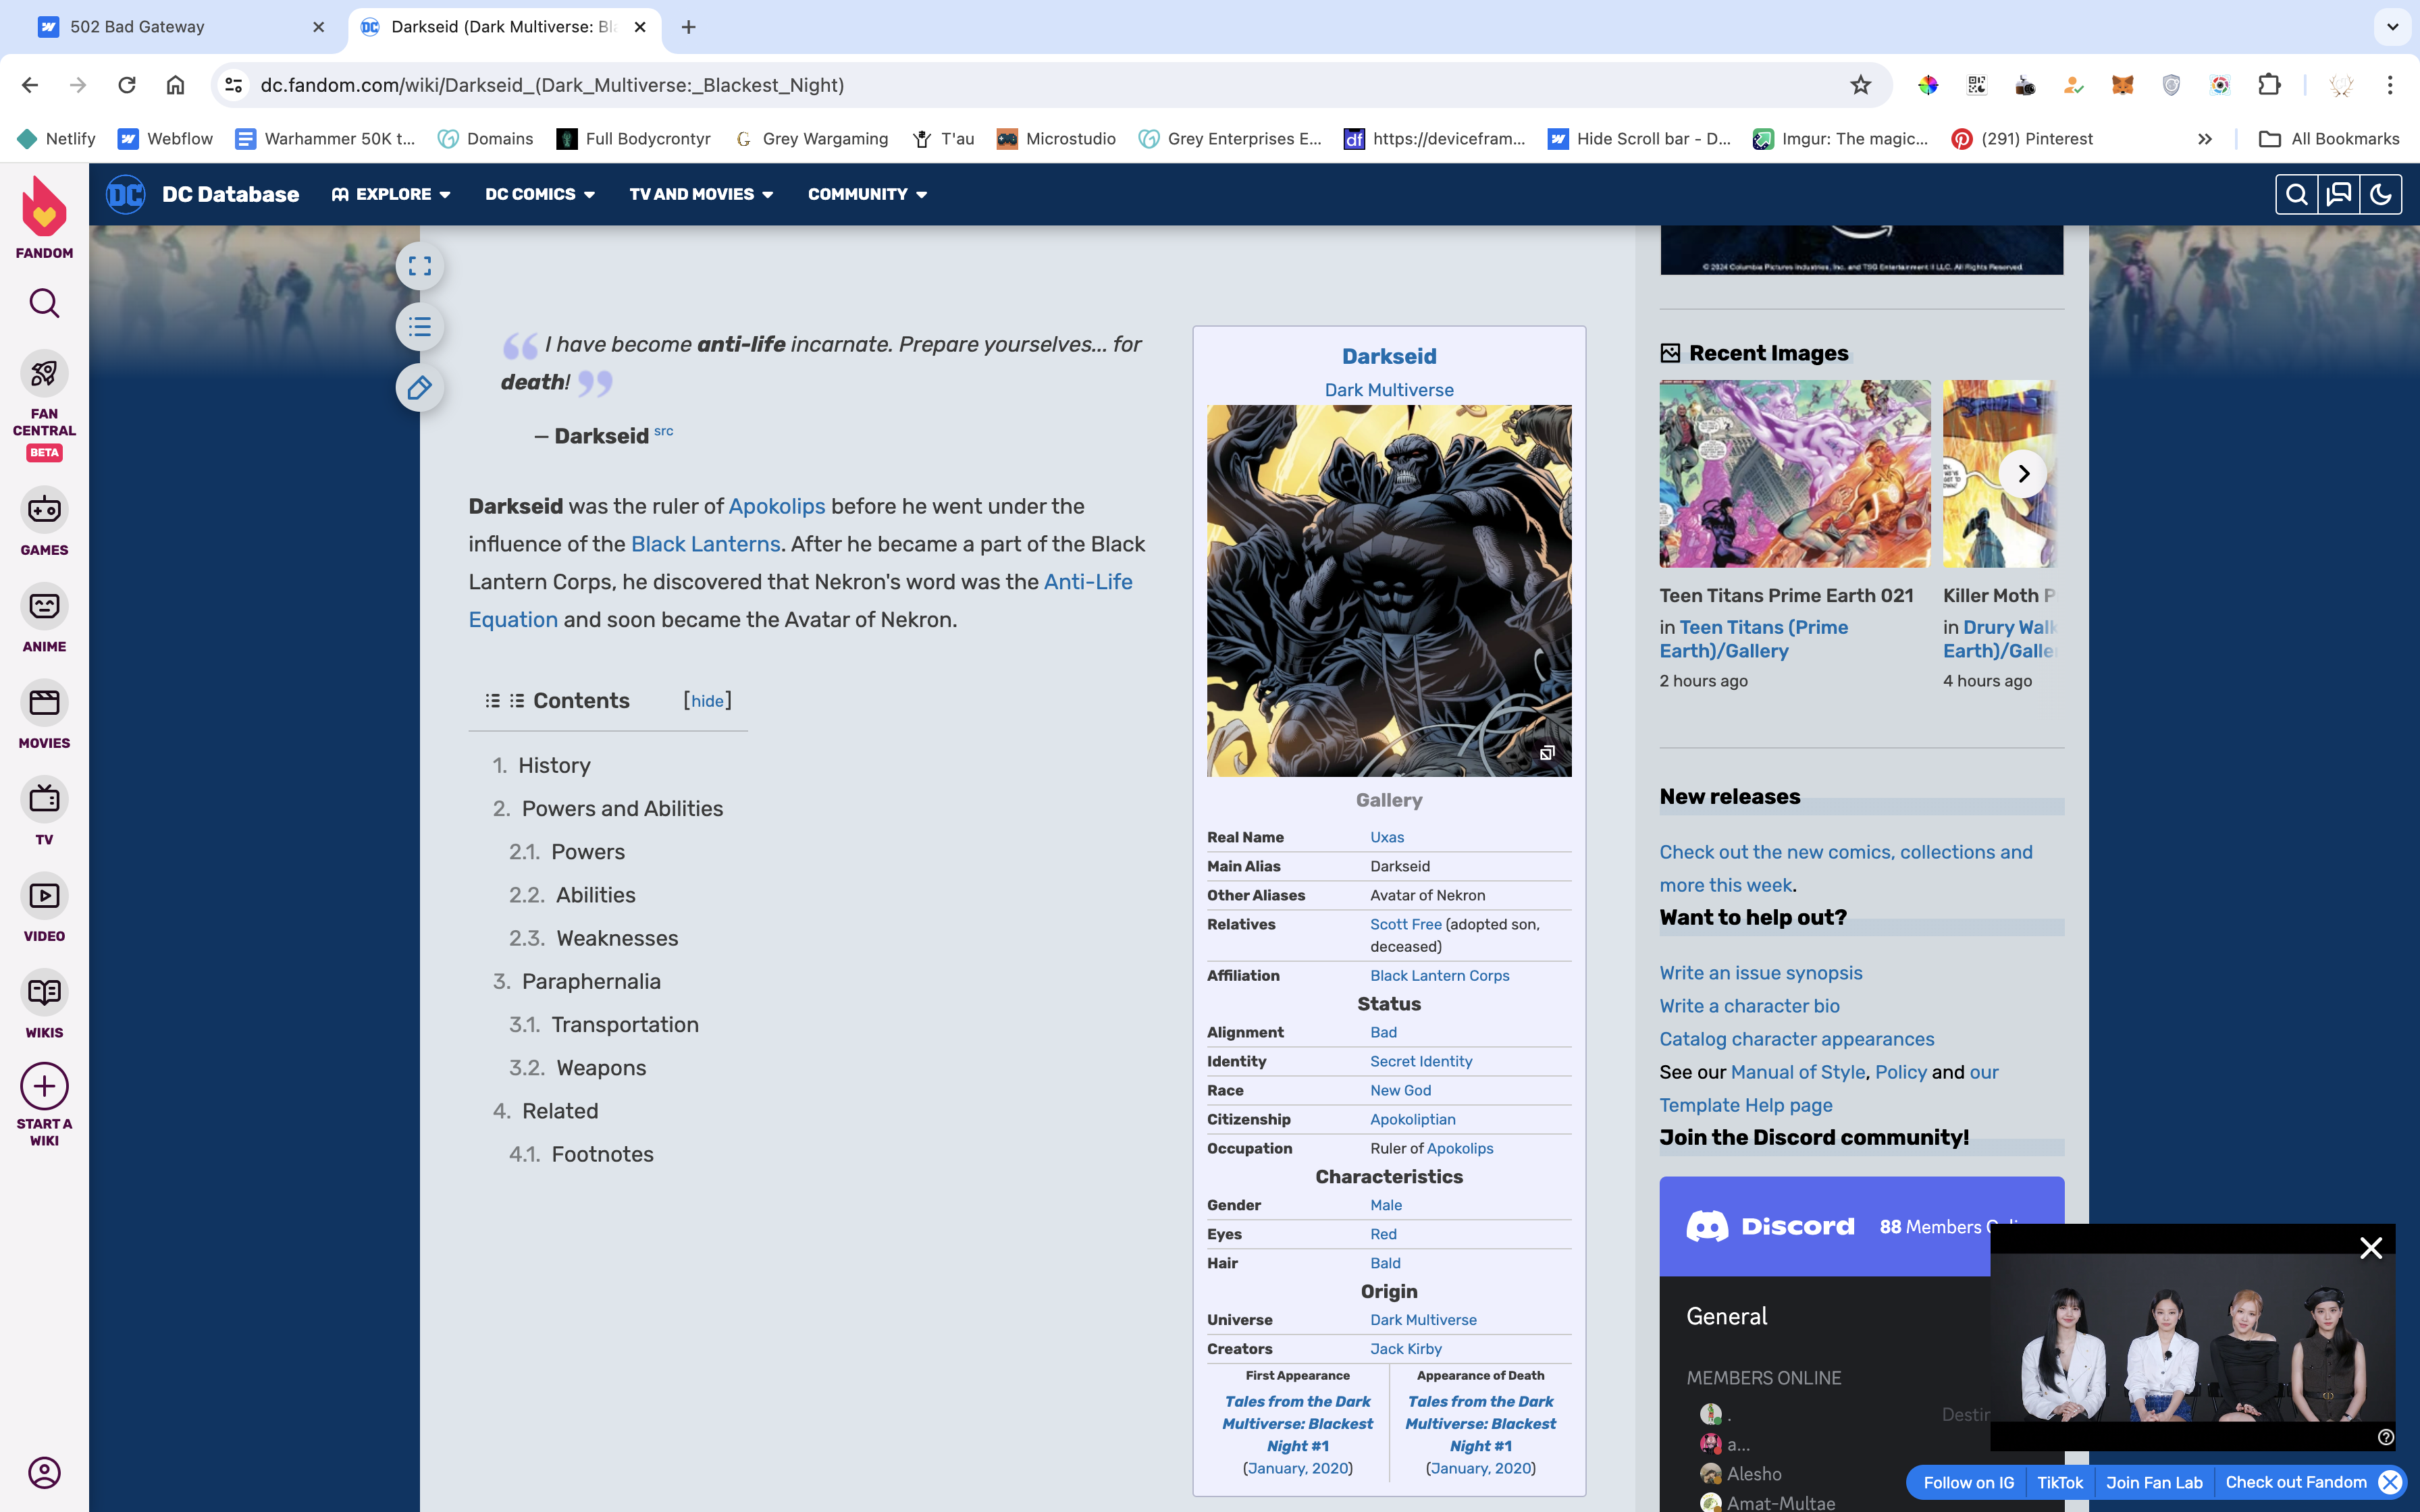The height and width of the screenshot is (1512, 2420).
Task: Follow the Apokolips link in article
Action: pos(776,506)
